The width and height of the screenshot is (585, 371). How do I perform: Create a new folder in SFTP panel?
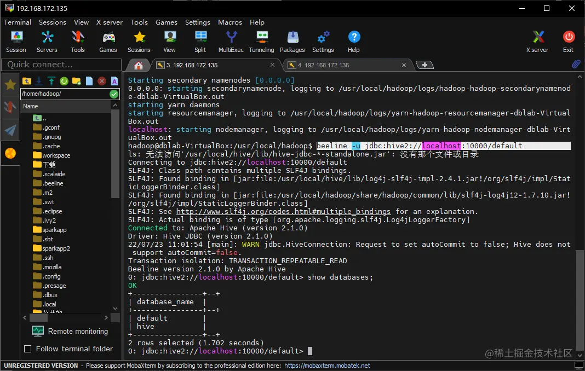coord(77,81)
